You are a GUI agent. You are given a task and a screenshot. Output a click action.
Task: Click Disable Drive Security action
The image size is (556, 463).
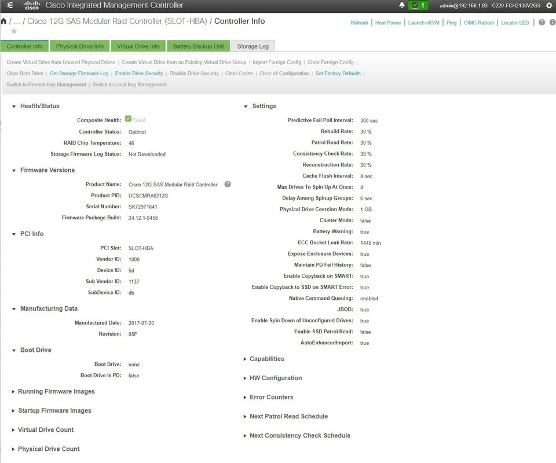coord(194,74)
